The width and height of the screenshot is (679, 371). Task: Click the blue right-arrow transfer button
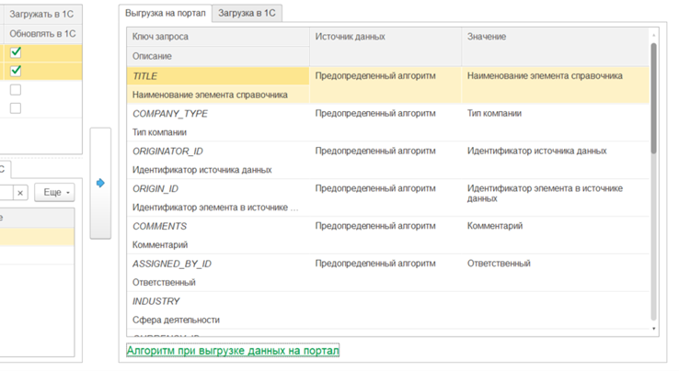tap(100, 184)
